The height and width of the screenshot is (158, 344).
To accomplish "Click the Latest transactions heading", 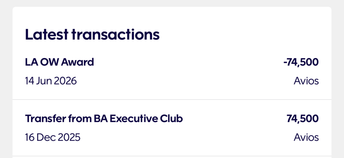I will tap(92, 35).
